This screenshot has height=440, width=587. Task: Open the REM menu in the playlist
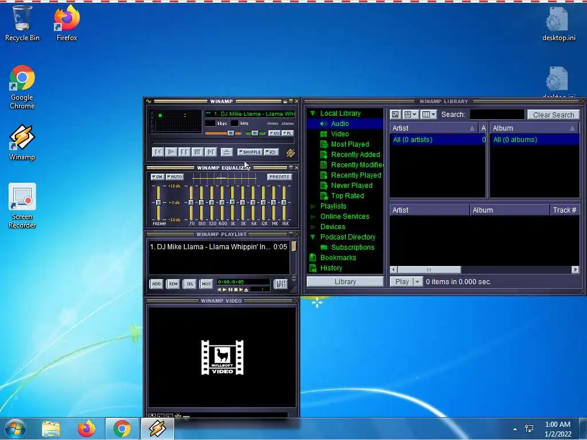tap(173, 284)
